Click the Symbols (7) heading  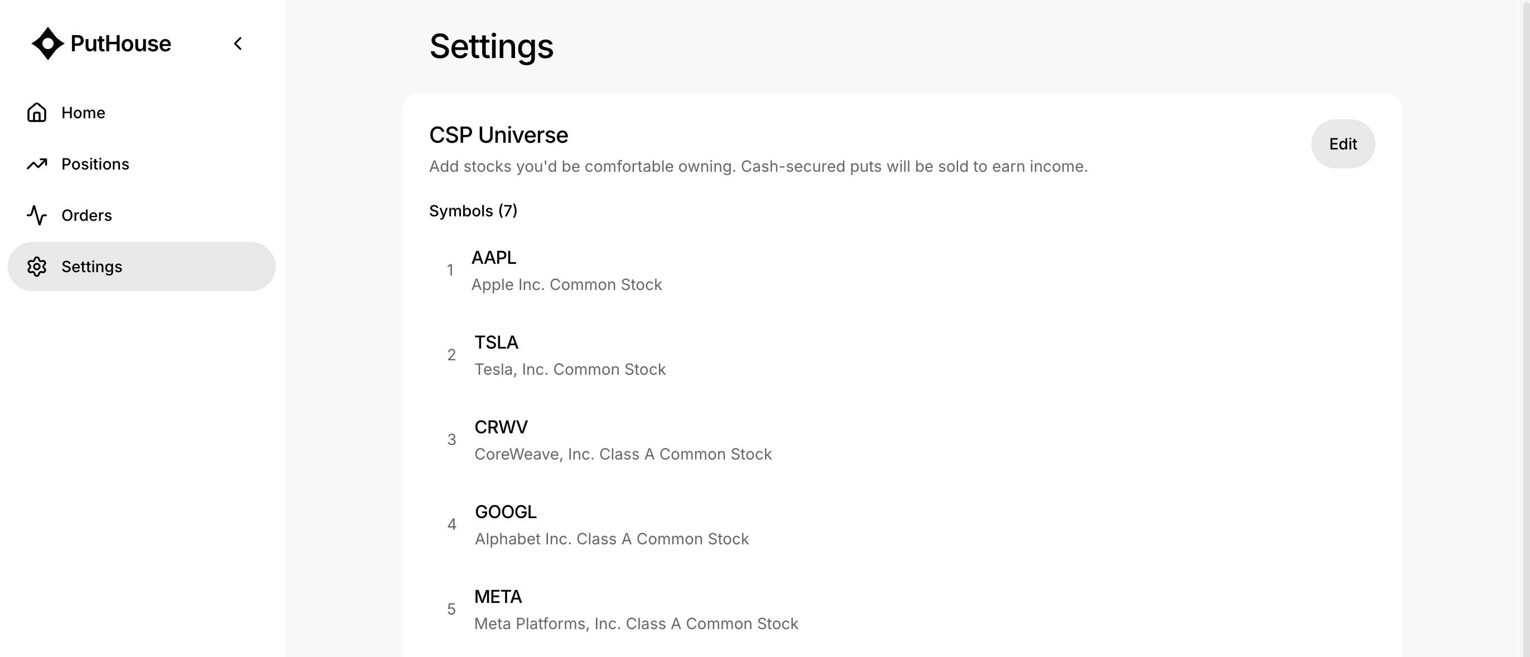(x=473, y=211)
